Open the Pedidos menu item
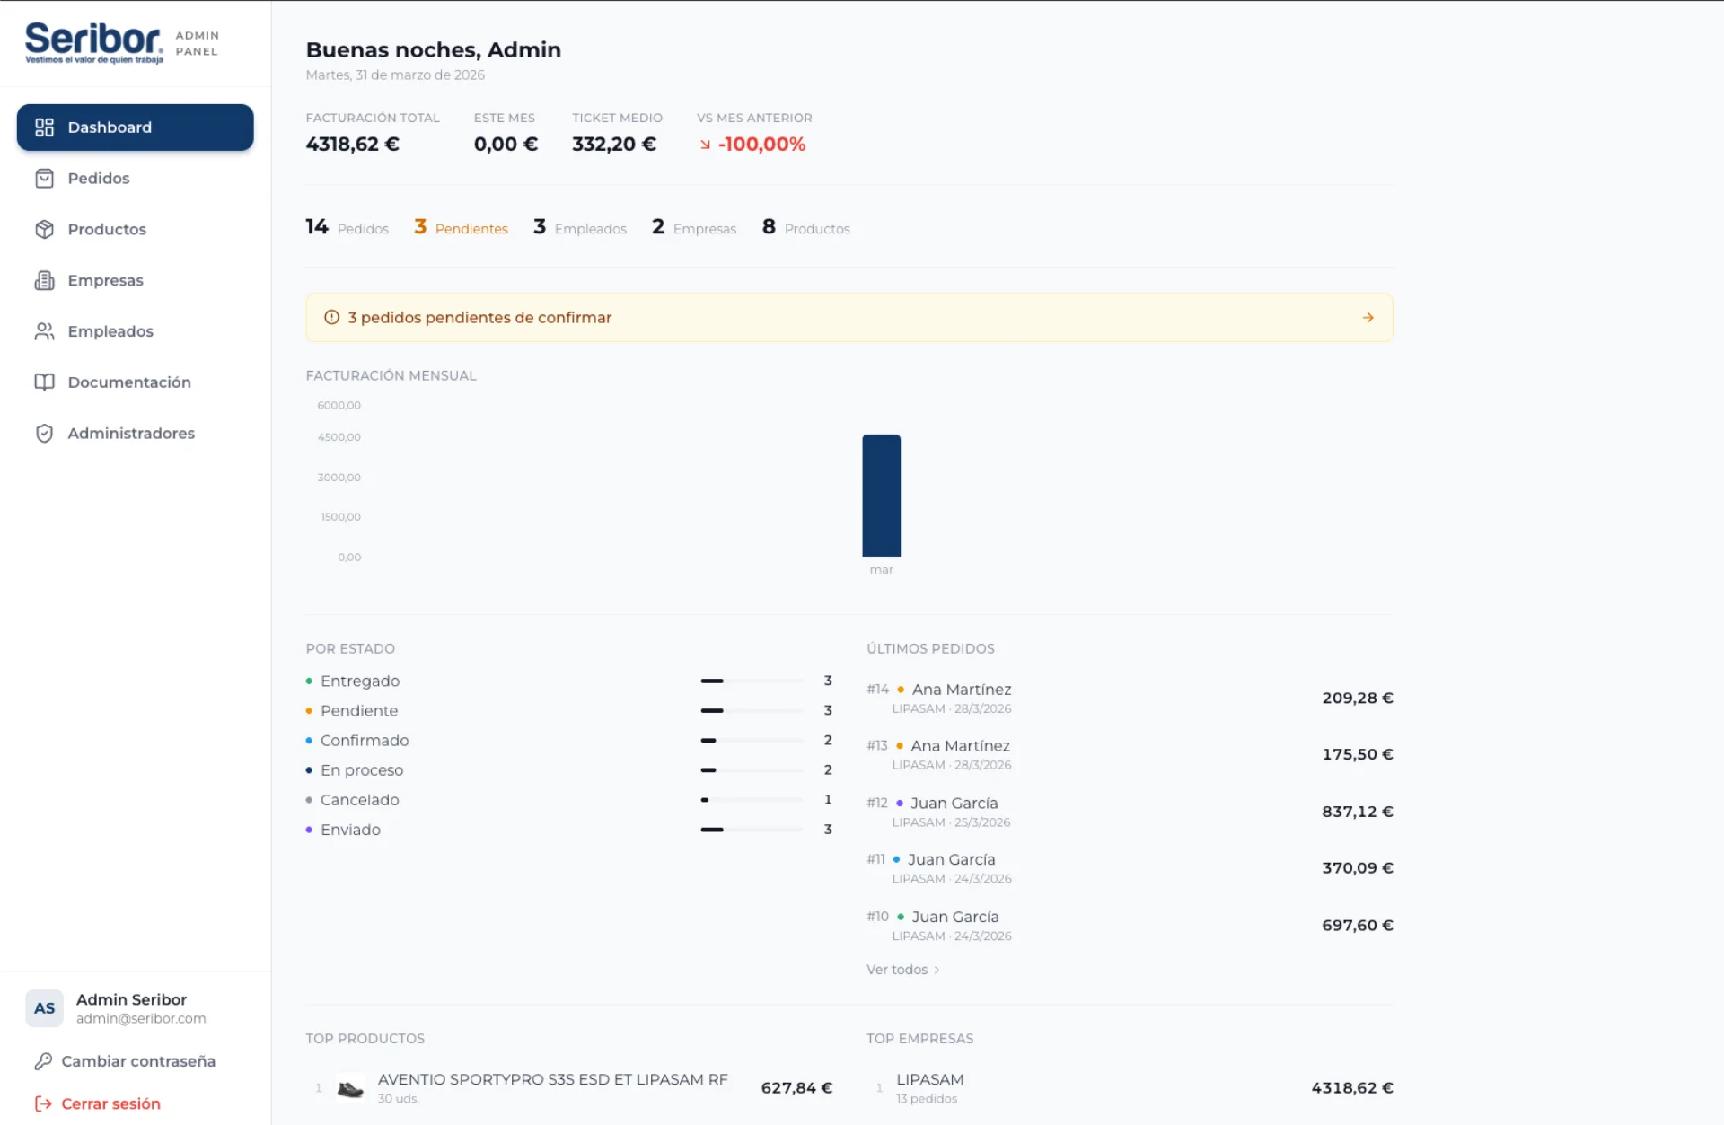Screen dimensions: 1724x1125 pyautogui.click(x=136, y=179)
